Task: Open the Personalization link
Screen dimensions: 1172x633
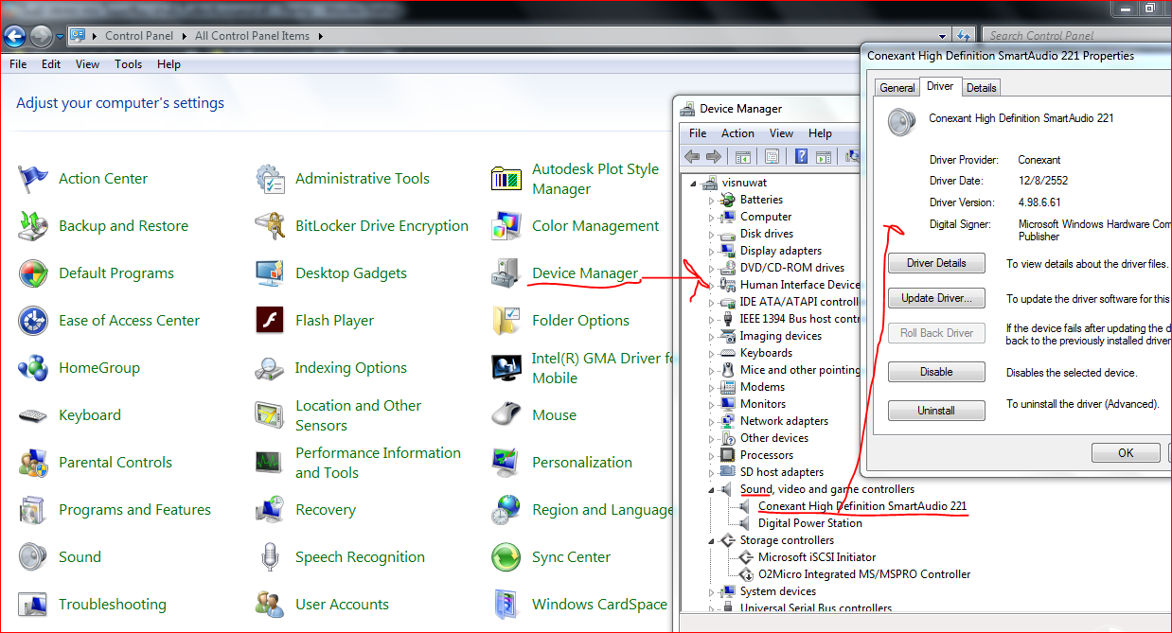Action: point(582,462)
